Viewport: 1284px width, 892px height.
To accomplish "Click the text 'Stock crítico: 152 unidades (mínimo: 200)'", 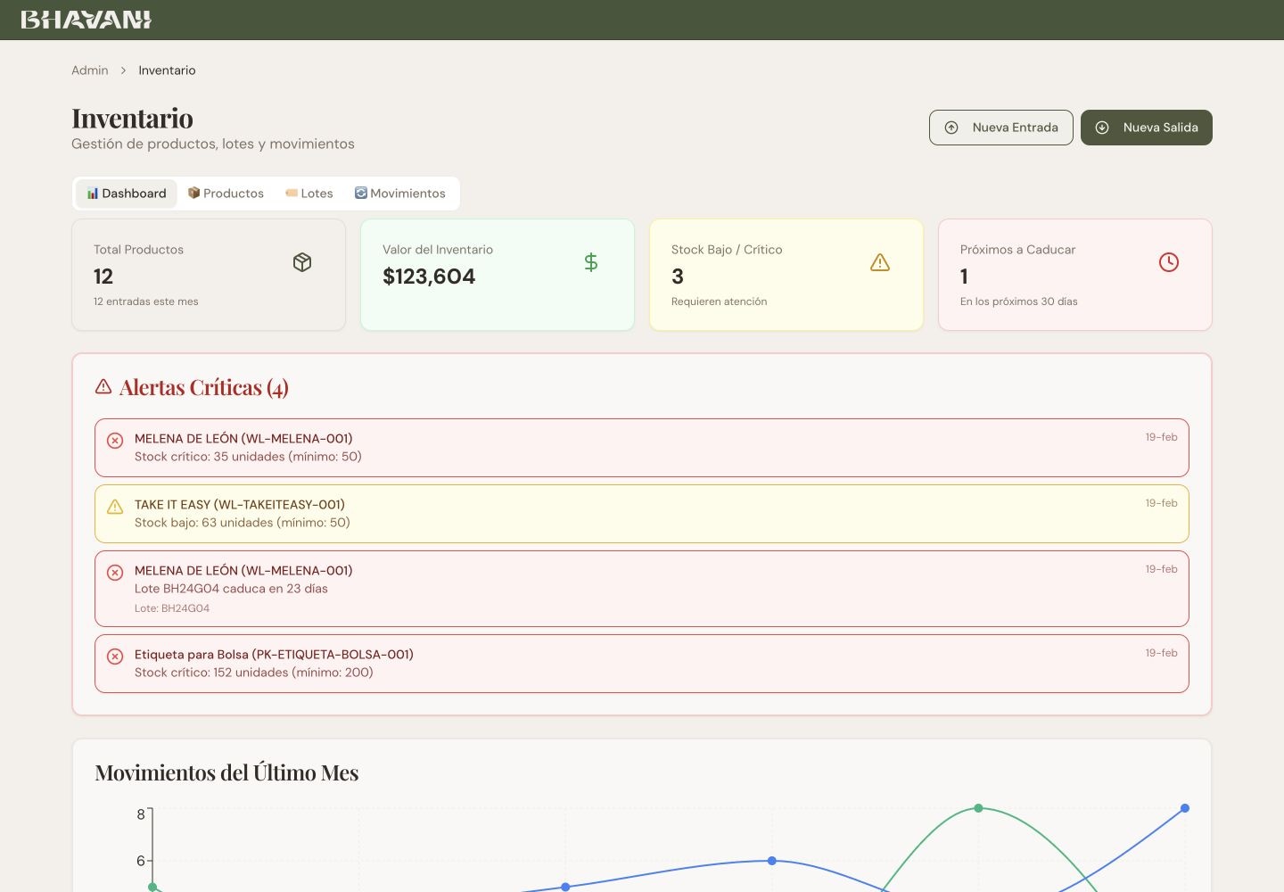I will coord(254,673).
